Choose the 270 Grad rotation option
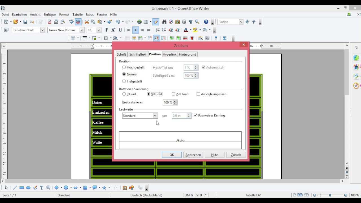The image size is (361, 203). point(173,94)
